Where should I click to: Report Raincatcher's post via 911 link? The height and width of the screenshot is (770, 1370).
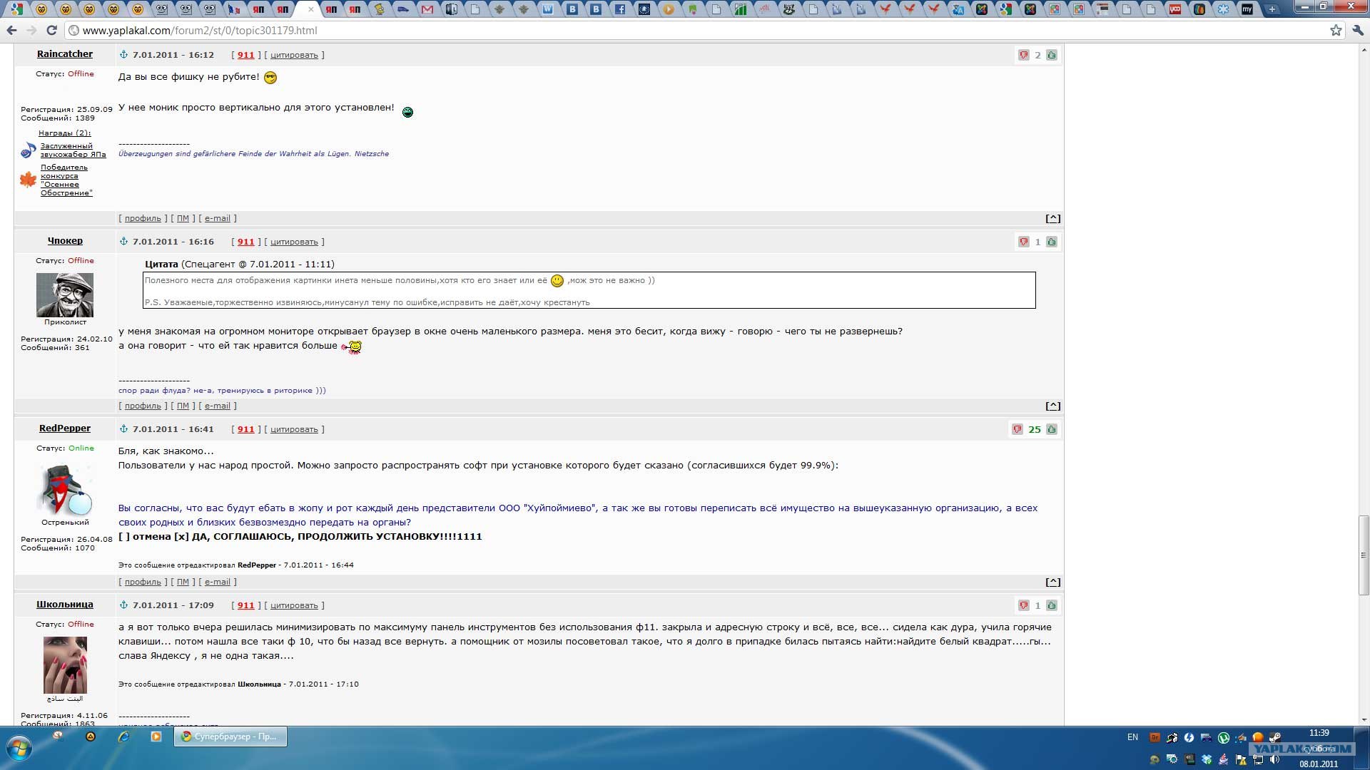245,55
